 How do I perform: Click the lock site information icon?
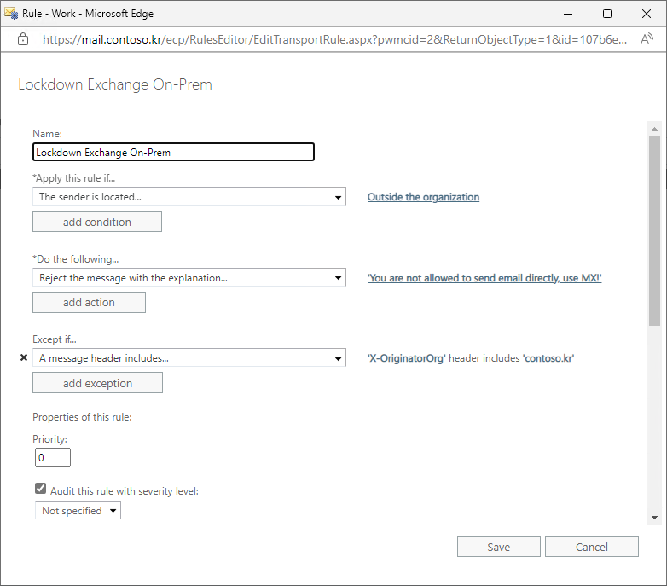[23, 39]
